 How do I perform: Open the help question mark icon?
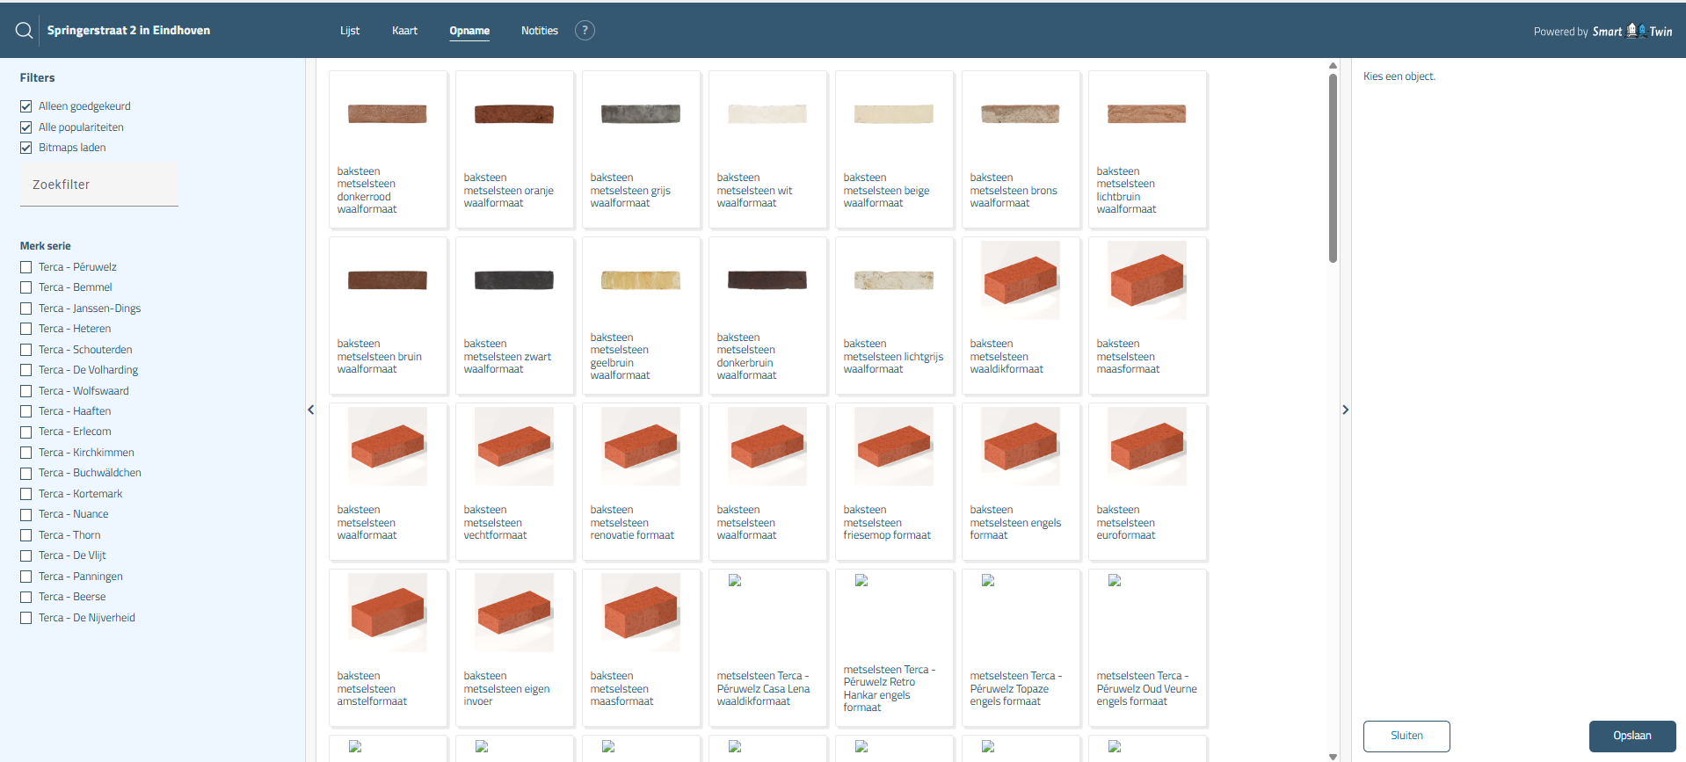click(x=585, y=31)
